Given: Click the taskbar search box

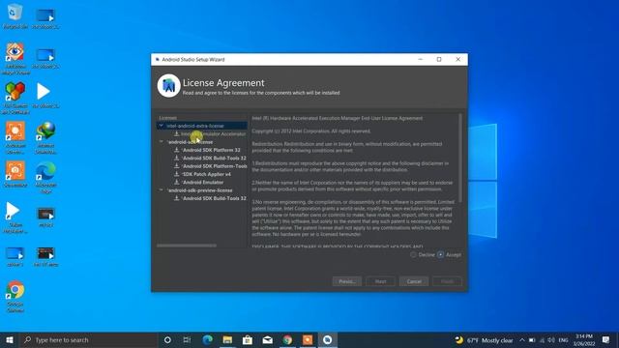Looking at the screenshot, I should (88, 339).
